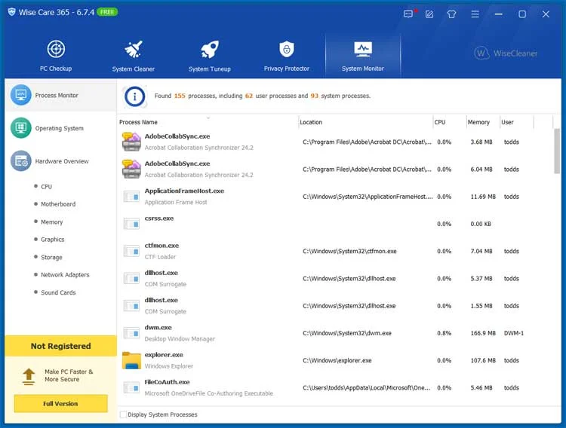Enable Display System Processes checkbox

coord(123,414)
